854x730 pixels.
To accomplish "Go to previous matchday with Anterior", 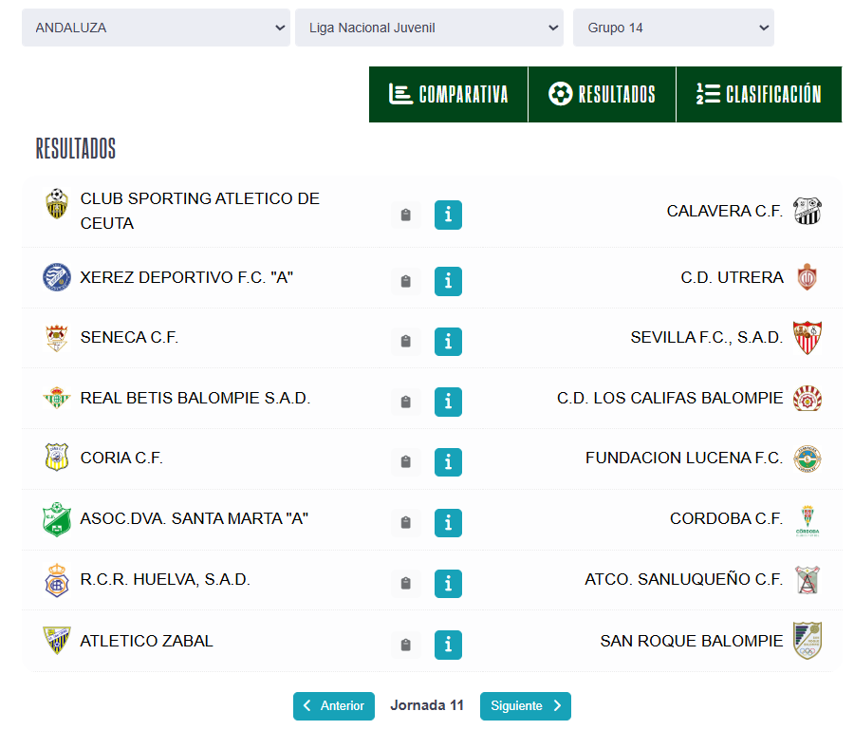I will point(334,706).
